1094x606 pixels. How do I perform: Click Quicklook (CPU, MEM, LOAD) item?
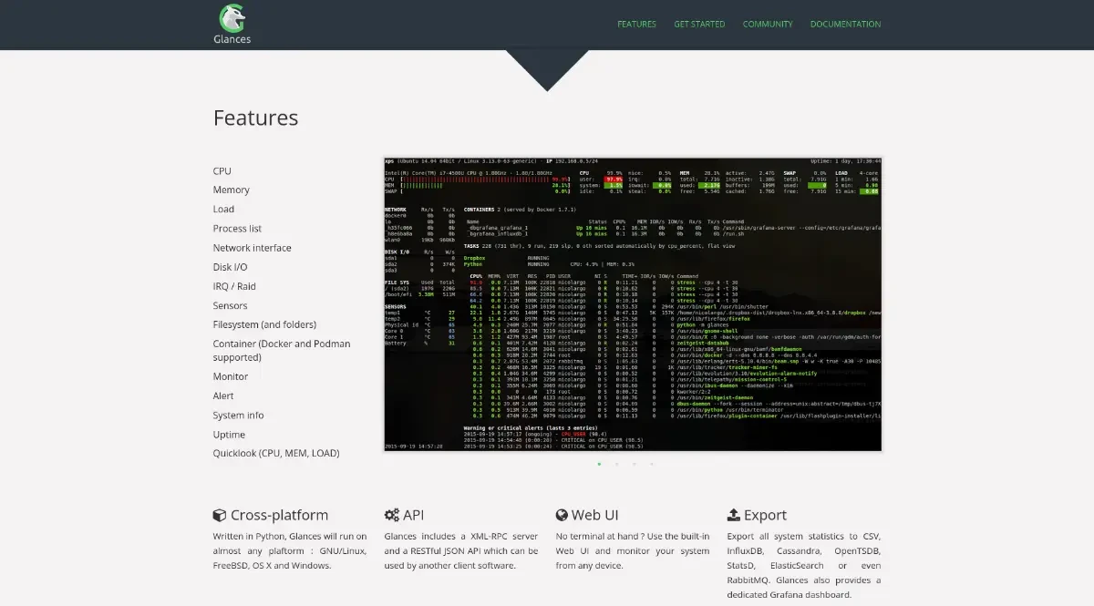pos(276,454)
